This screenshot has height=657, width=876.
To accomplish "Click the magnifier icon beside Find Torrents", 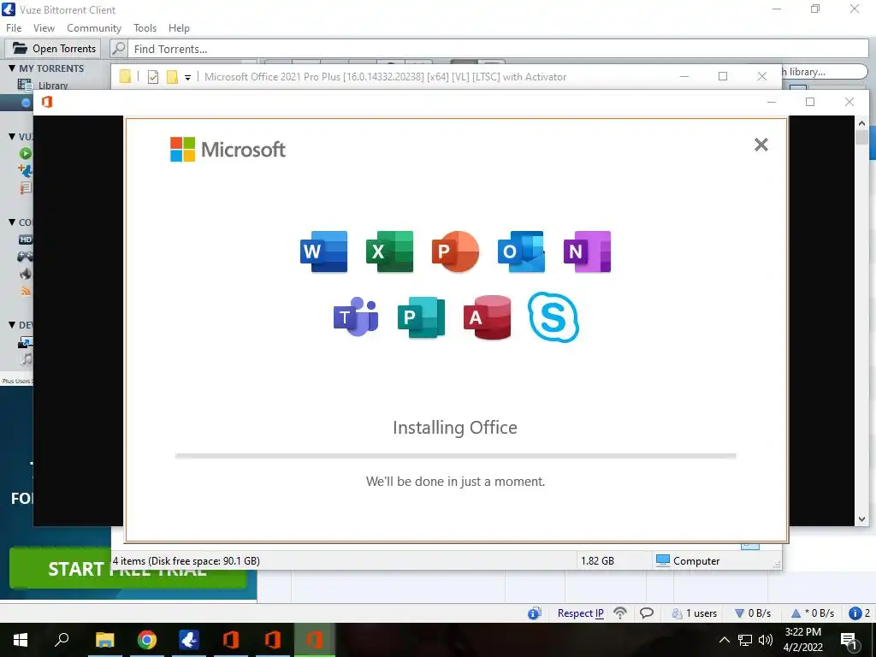I will 118,49.
